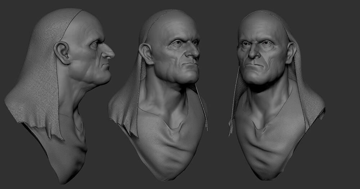360x189 pixels.
Task: Select the right front-facing bust model
Action: tap(277, 95)
